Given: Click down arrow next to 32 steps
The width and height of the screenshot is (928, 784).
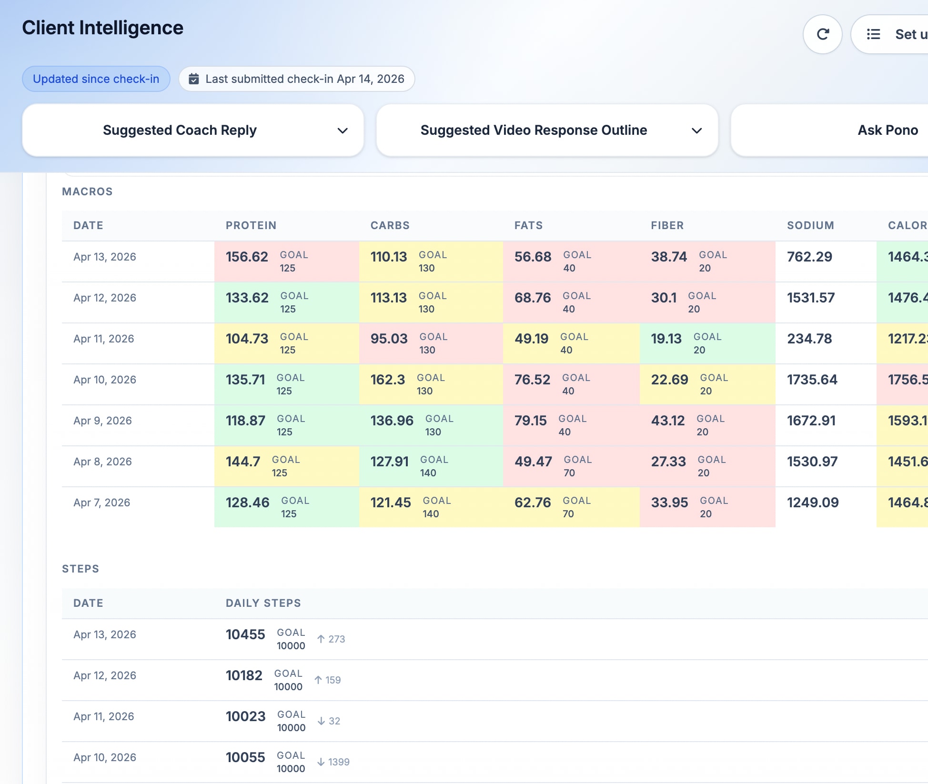Looking at the screenshot, I should point(322,721).
